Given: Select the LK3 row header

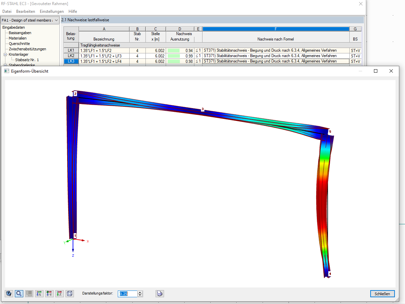Looking at the screenshot, I should coord(71,61).
